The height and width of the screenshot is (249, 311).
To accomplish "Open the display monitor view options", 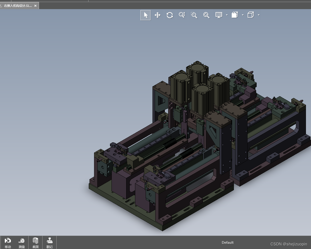I will pyautogui.click(x=219, y=15).
